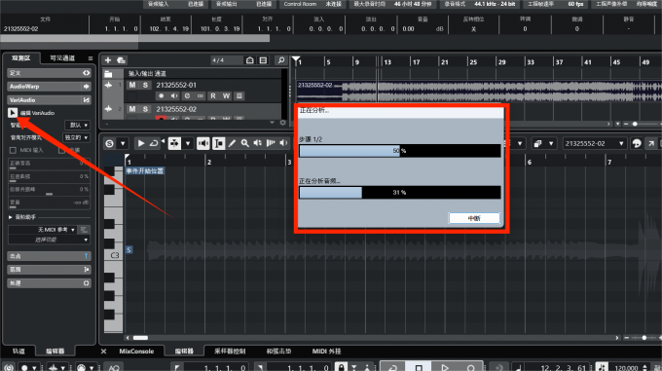Start editor audition play icon

pos(141,143)
